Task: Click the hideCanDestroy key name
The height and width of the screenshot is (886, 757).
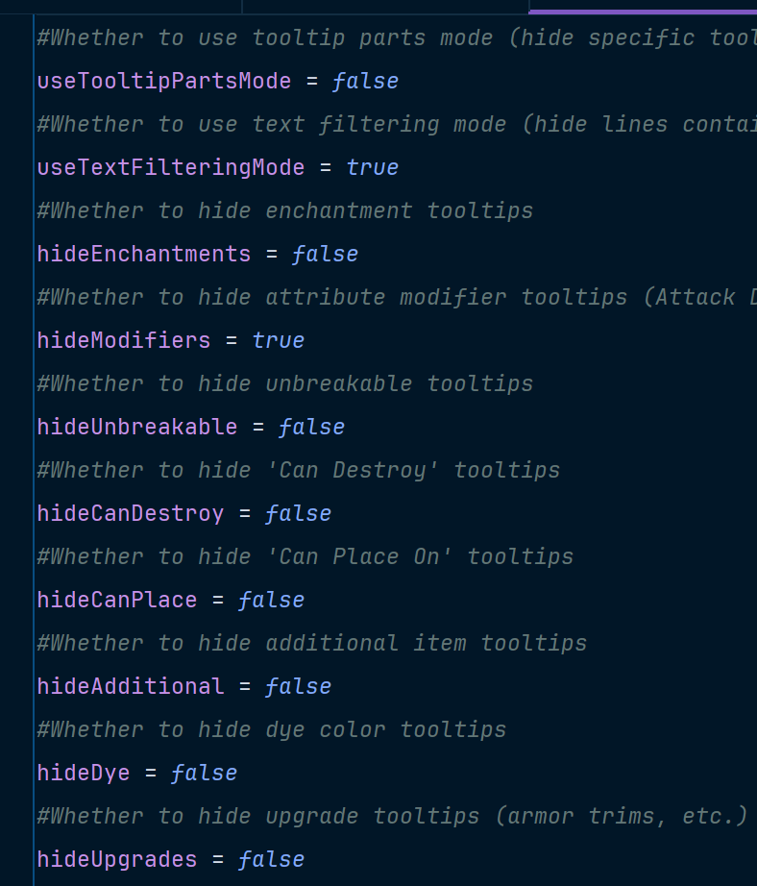Action: [131, 514]
